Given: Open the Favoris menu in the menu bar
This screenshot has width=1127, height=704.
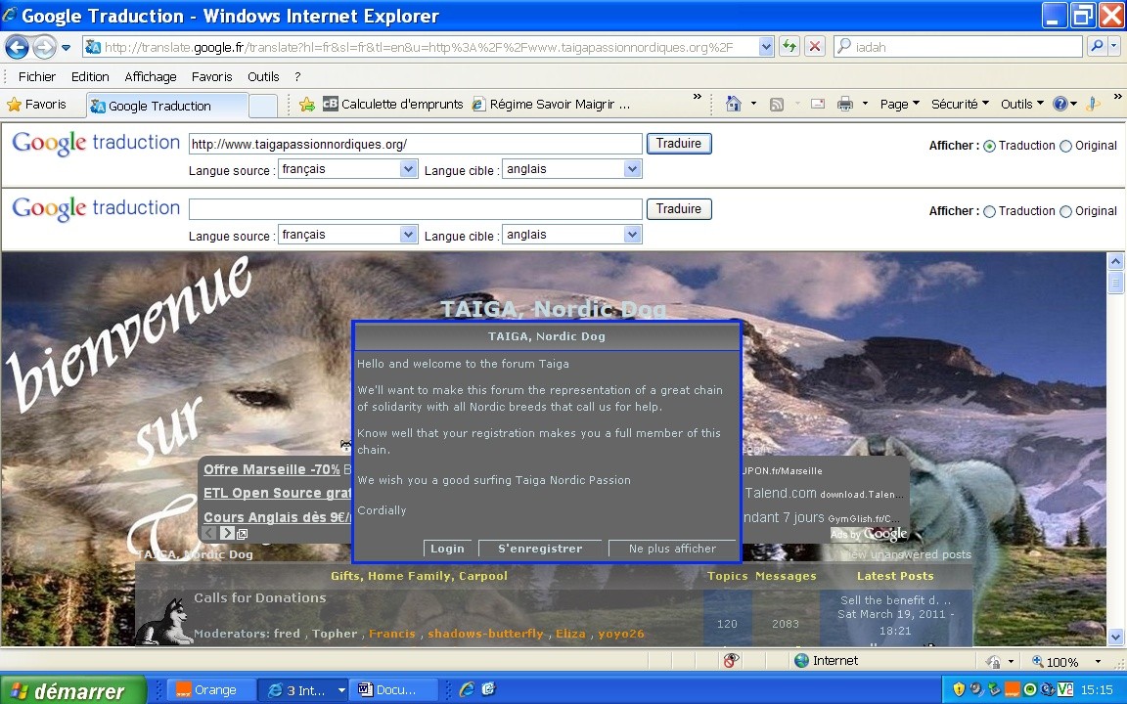Looking at the screenshot, I should point(211,77).
